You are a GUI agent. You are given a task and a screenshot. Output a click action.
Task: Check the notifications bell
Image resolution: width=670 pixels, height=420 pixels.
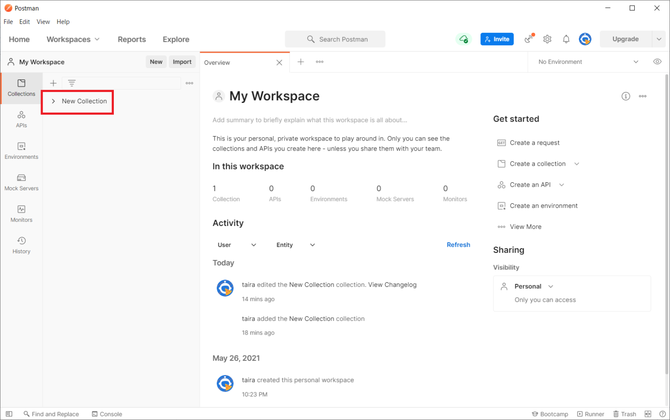566,39
